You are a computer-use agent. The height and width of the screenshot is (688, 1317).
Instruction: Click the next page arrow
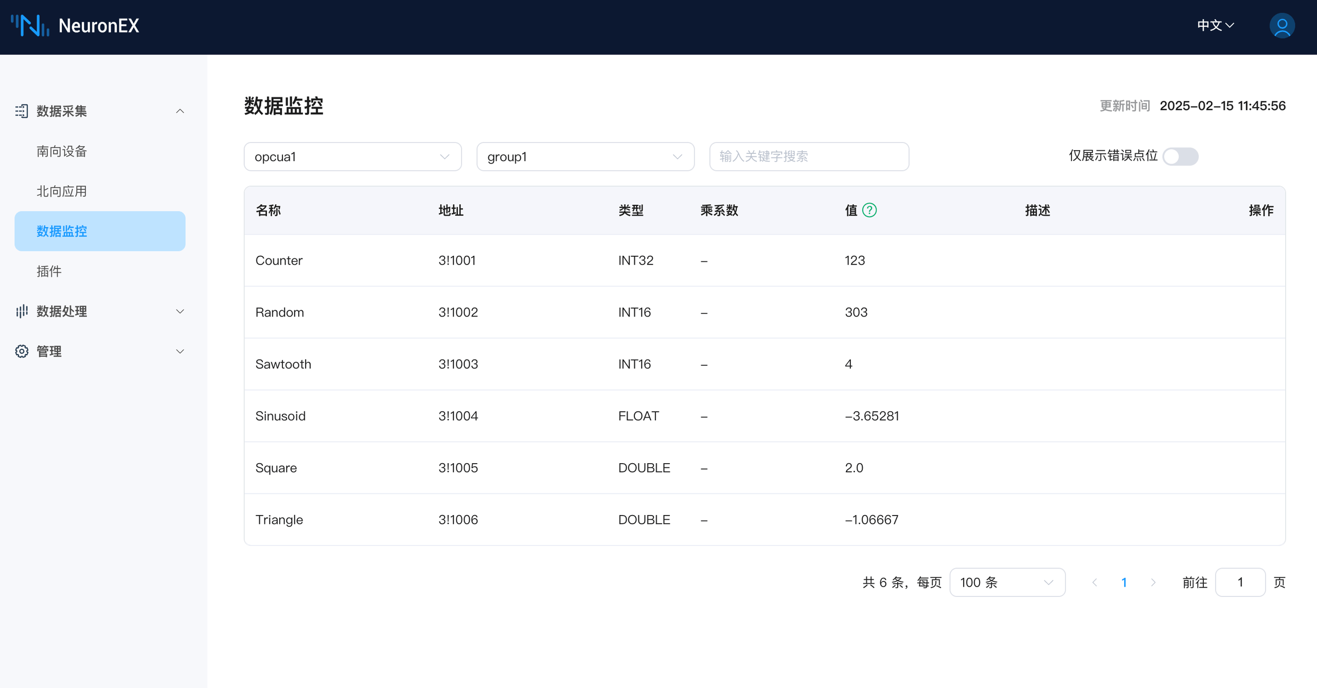coord(1153,582)
